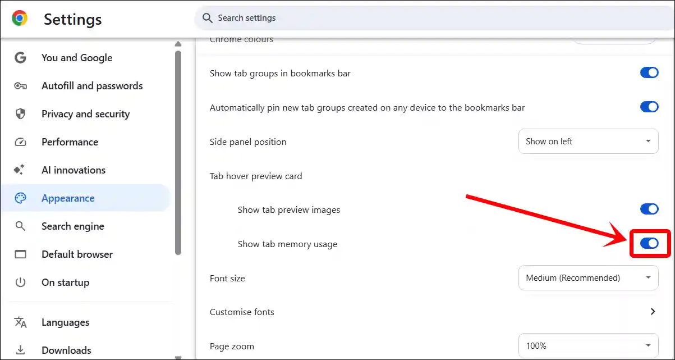
Task: Select the Appearance menu item
Action: tap(86, 198)
